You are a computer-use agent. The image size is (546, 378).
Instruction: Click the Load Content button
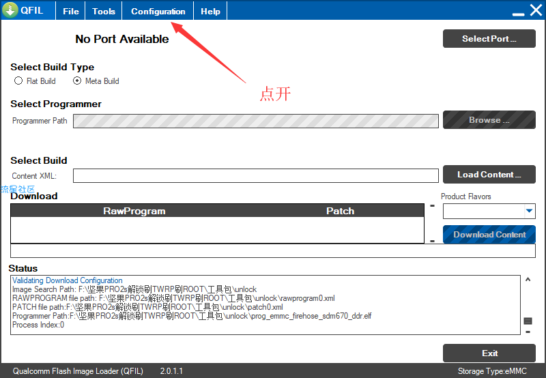click(x=489, y=175)
